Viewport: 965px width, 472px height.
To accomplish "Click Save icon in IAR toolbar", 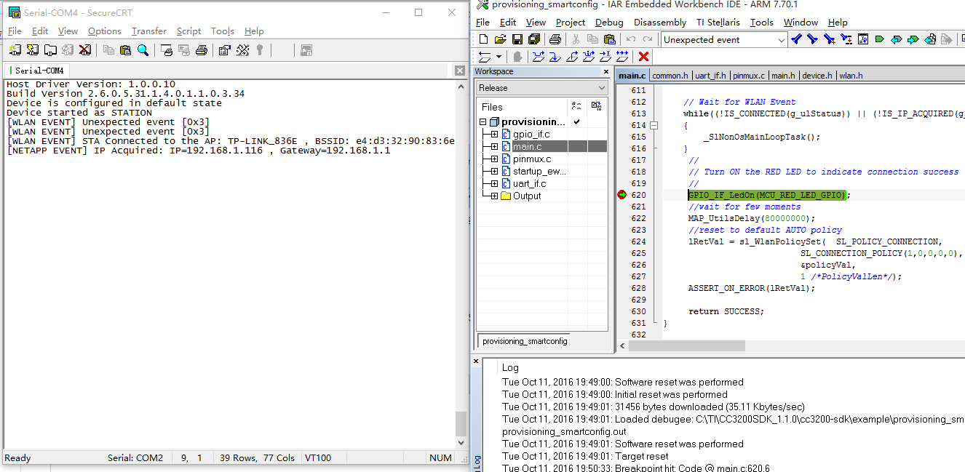I will 517,39.
